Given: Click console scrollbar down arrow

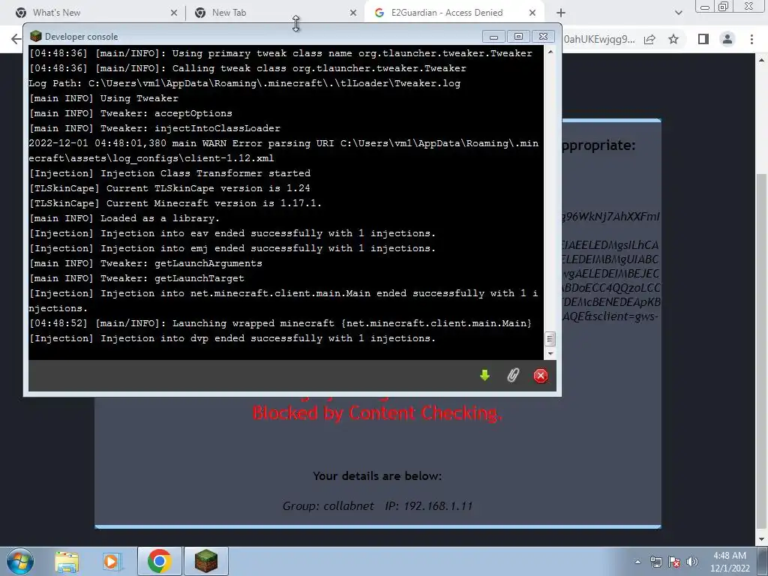Looking at the screenshot, I should click(x=550, y=354).
